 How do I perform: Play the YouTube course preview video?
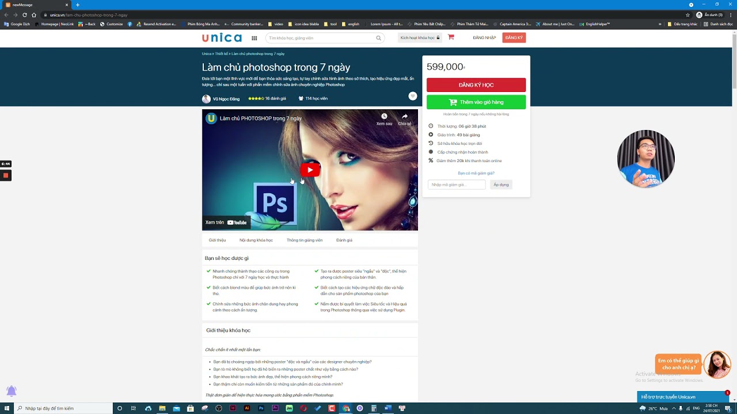310,170
